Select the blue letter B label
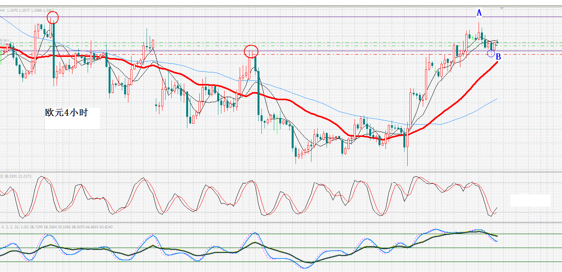The image size is (562, 272). click(x=498, y=57)
